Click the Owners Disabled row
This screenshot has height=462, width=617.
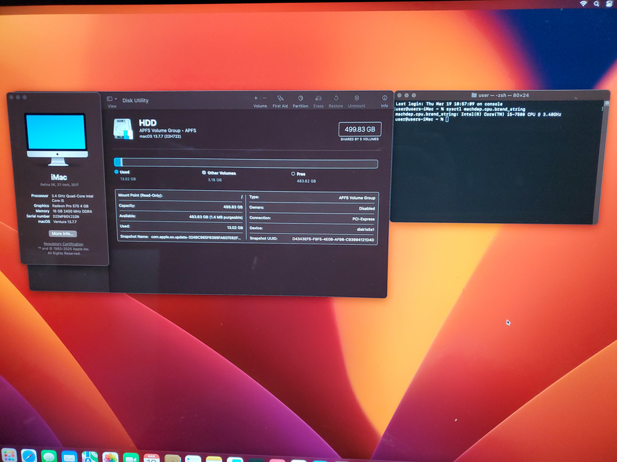(x=312, y=208)
